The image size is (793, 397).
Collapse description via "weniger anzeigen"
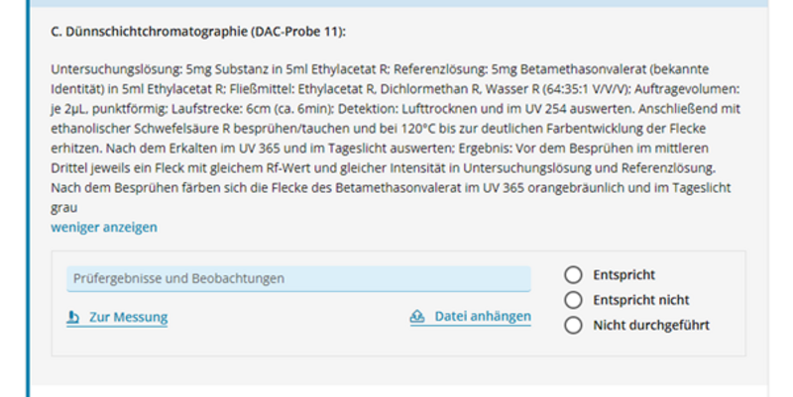(x=103, y=227)
